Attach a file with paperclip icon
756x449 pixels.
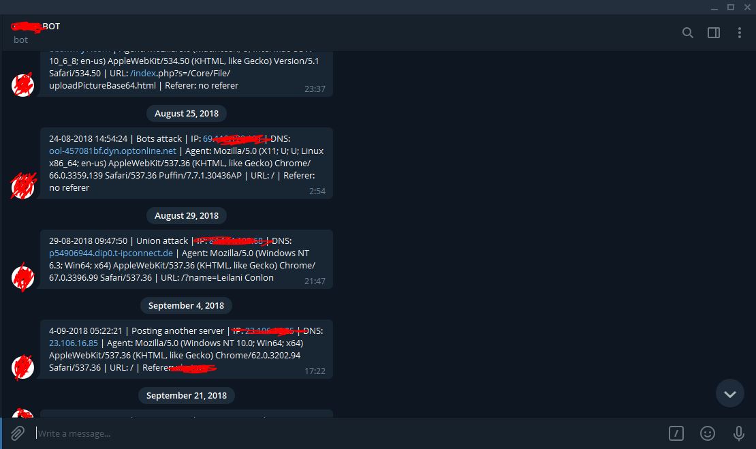tap(17, 433)
